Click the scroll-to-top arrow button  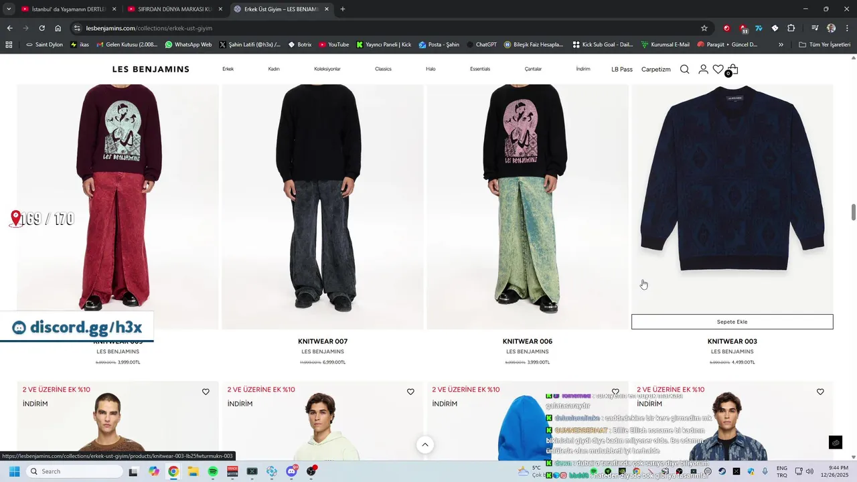(x=424, y=445)
